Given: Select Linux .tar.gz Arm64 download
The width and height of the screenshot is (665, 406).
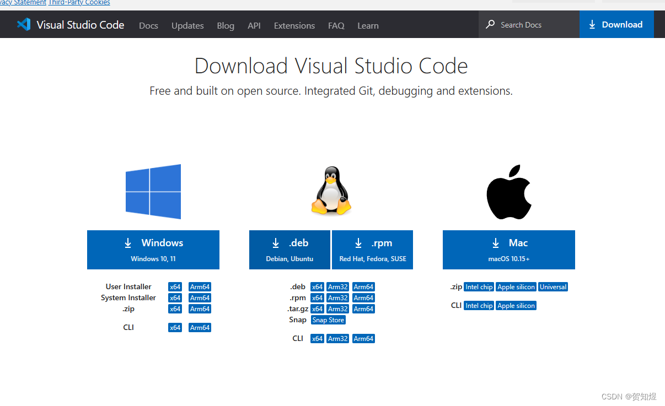Looking at the screenshot, I should (x=363, y=309).
